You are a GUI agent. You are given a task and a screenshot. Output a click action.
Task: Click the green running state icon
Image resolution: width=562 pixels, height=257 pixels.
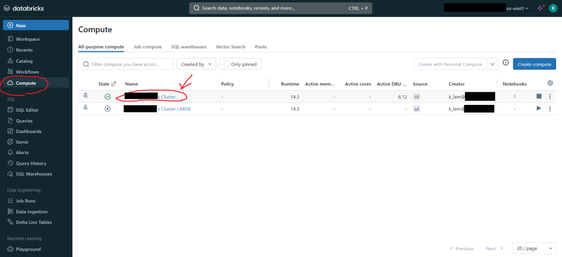click(108, 97)
